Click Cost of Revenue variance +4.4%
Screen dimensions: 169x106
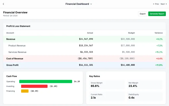[x=159, y=59]
